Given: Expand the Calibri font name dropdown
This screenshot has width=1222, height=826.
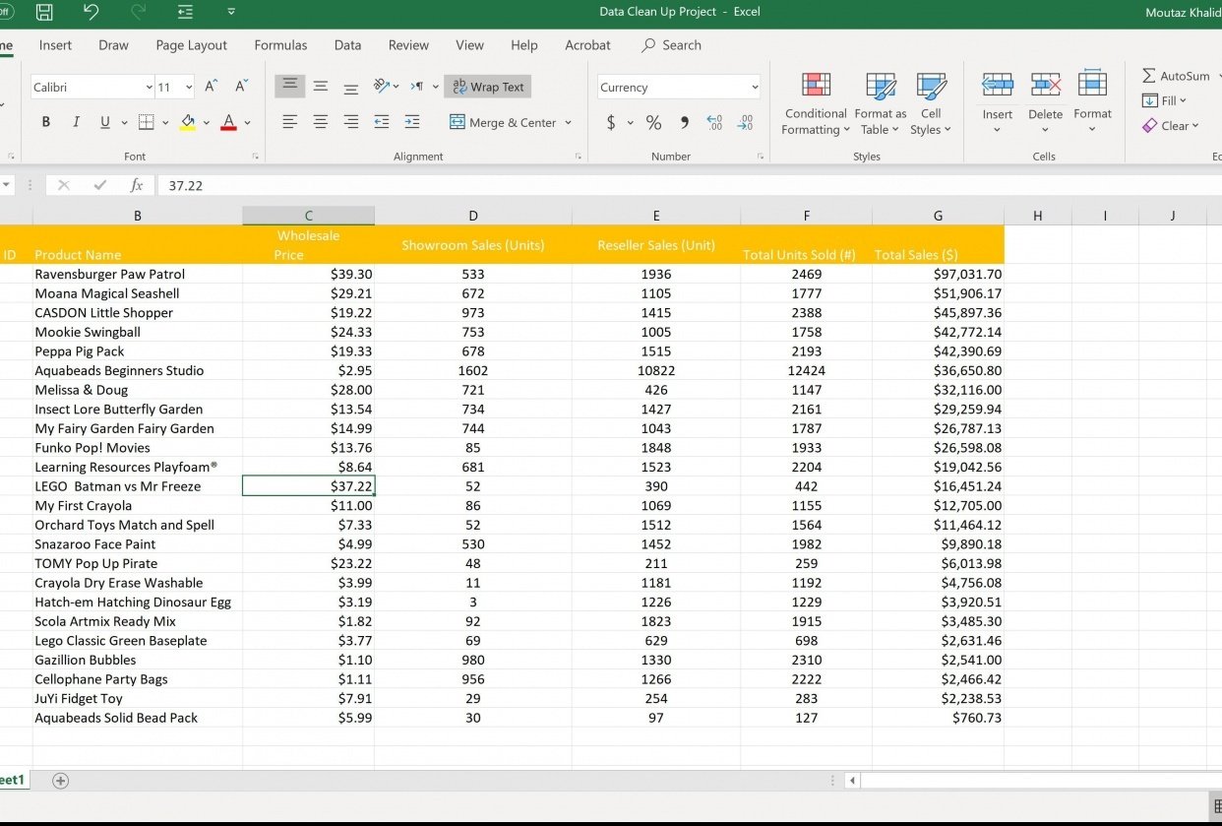Looking at the screenshot, I should [x=149, y=87].
